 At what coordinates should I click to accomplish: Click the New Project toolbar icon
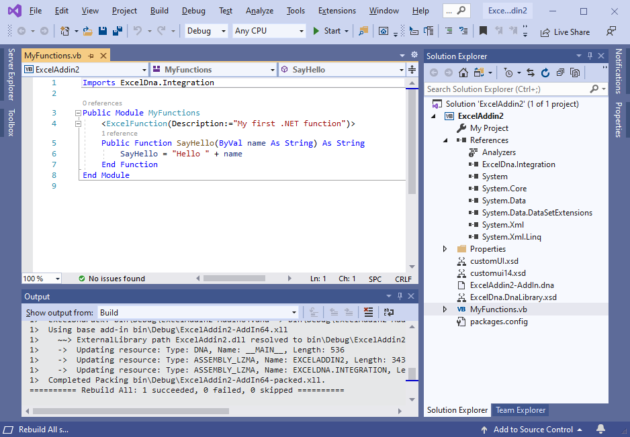(x=64, y=31)
